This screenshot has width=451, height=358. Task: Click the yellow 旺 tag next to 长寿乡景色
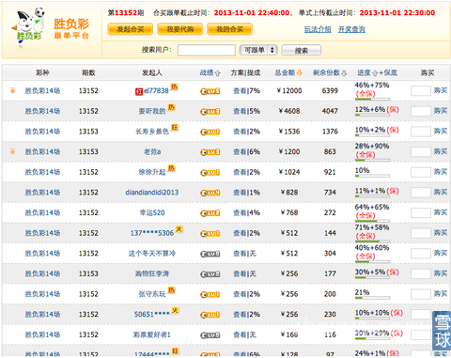[175, 128]
